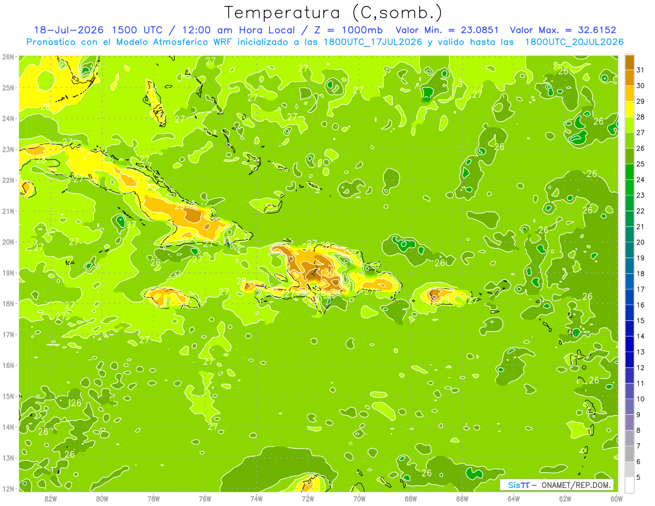655x506 pixels.
Task: Click the 29 contour label over eastern Cuba
Action: pyautogui.click(x=180, y=206)
